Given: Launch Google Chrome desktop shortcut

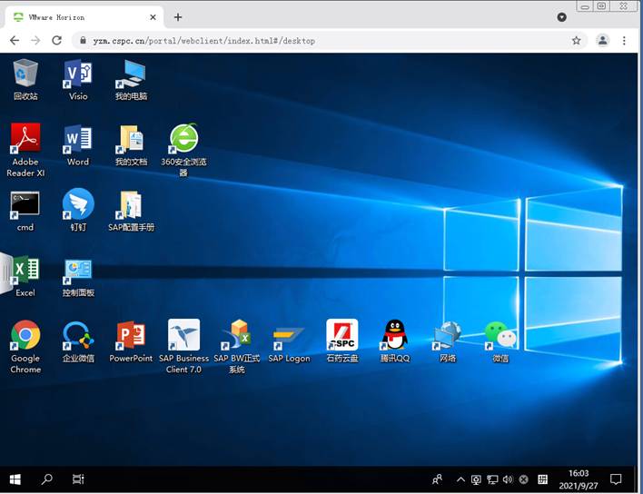Looking at the screenshot, I should click(x=25, y=347).
